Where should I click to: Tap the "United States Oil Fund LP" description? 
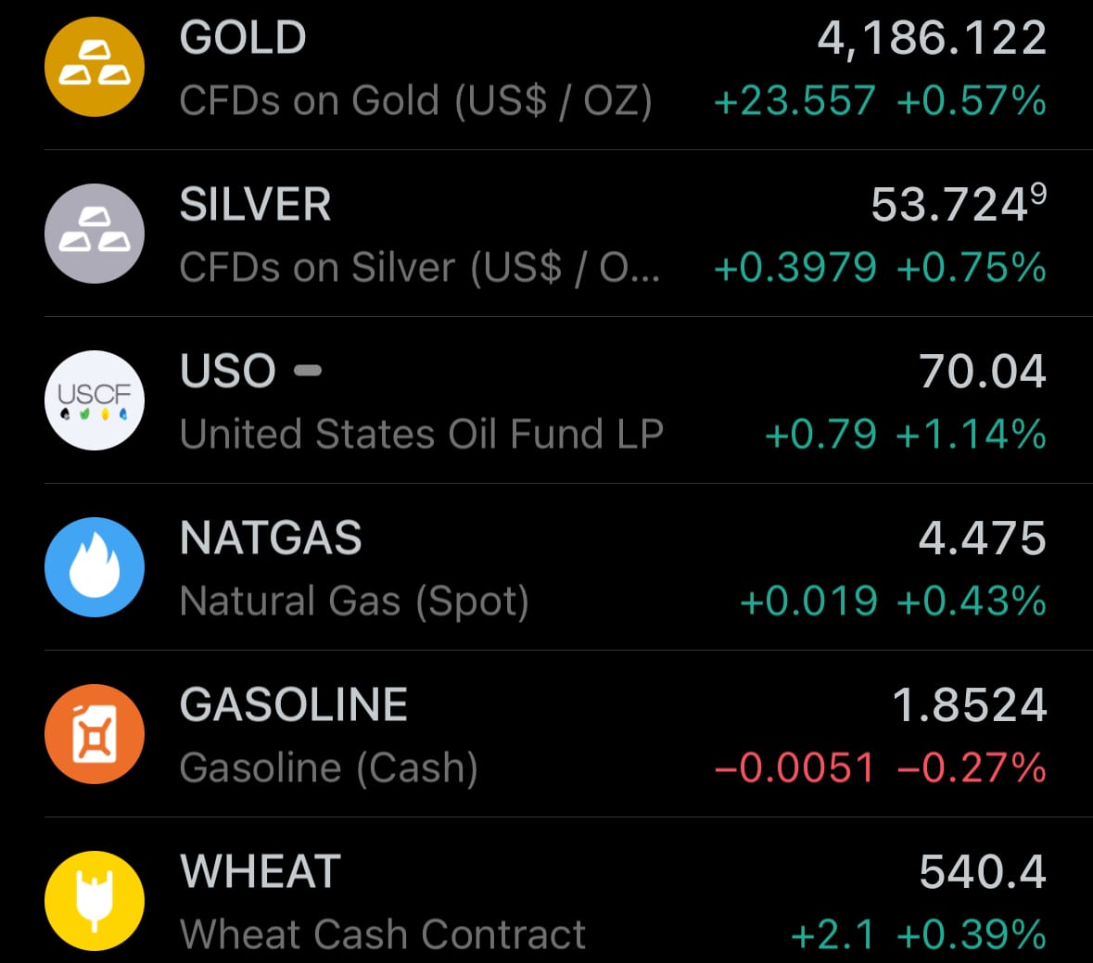(x=422, y=435)
